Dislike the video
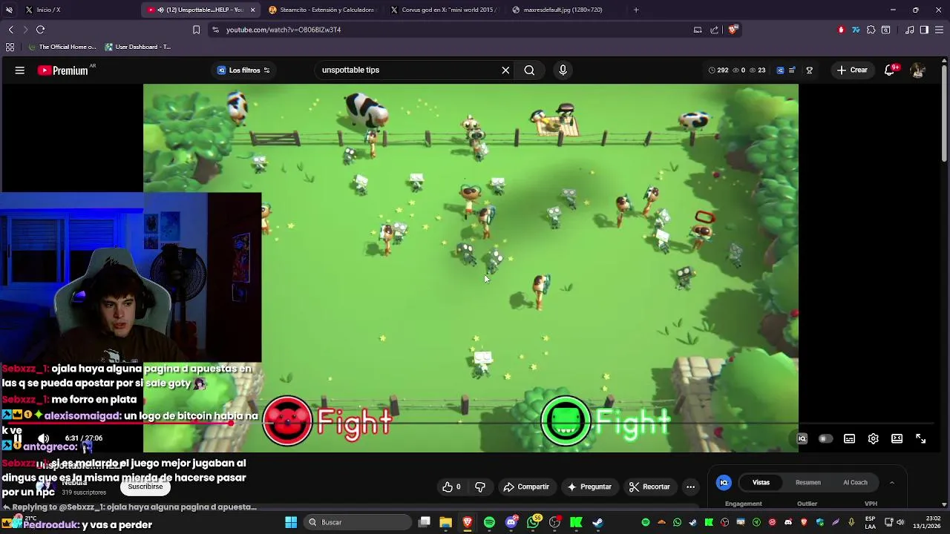Screen dimensions: 950x534 click(480, 487)
